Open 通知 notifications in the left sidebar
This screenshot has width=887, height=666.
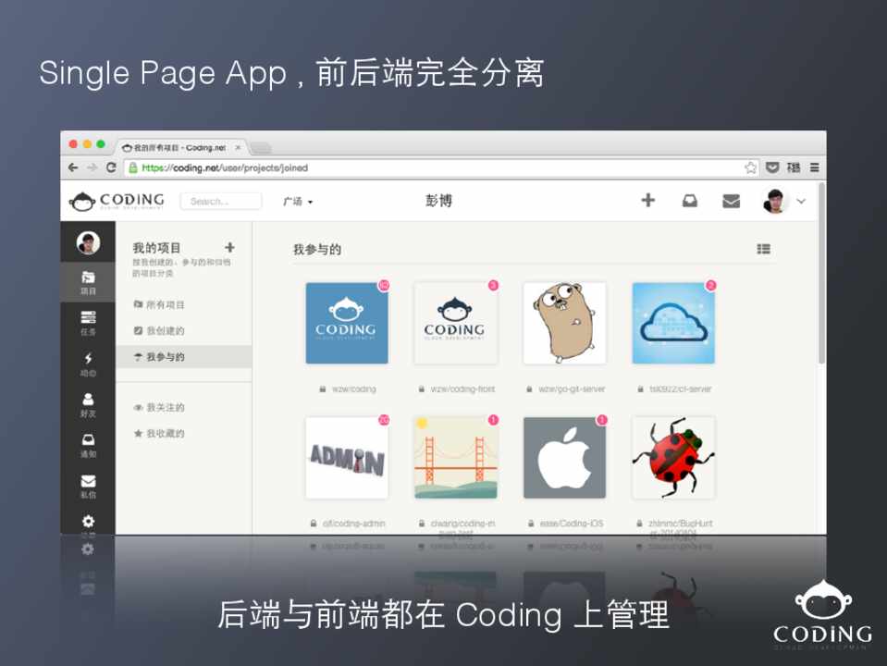click(88, 445)
